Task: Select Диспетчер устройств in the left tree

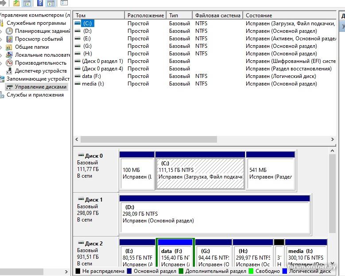Action: [41, 71]
